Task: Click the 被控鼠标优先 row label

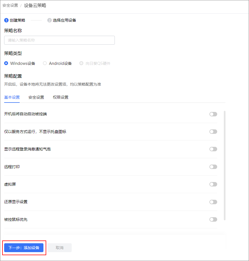Action: (x=16, y=219)
